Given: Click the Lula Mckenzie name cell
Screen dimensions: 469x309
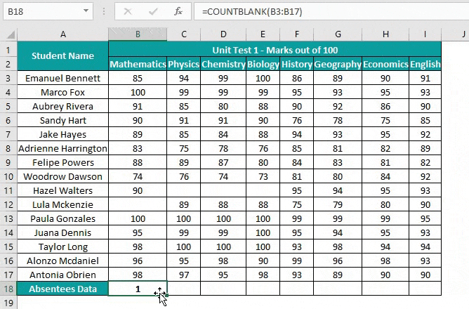Looking at the screenshot, I should click(x=62, y=204).
